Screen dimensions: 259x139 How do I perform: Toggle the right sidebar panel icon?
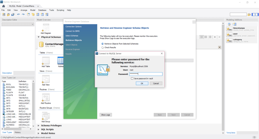(x=257, y=15)
